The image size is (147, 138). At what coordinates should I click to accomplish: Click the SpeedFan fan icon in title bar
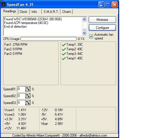[4, 5]
